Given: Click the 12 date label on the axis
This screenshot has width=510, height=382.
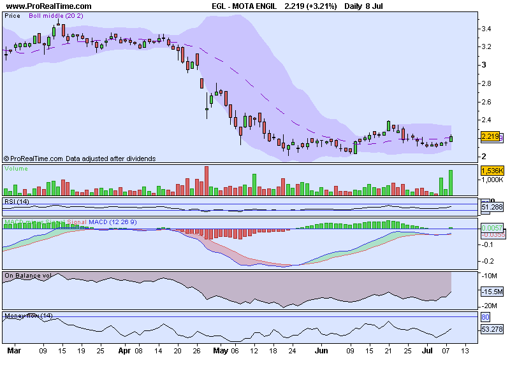Looking at the screenshot, I should (x=254, y=351).
